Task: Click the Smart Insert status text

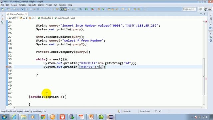Action: 145,111
